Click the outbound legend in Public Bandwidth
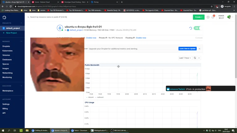237x133 pixels. (99, 97)
